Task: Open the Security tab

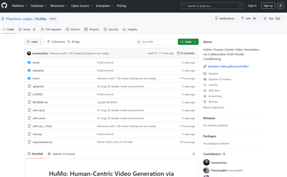Action: [111, 29]
